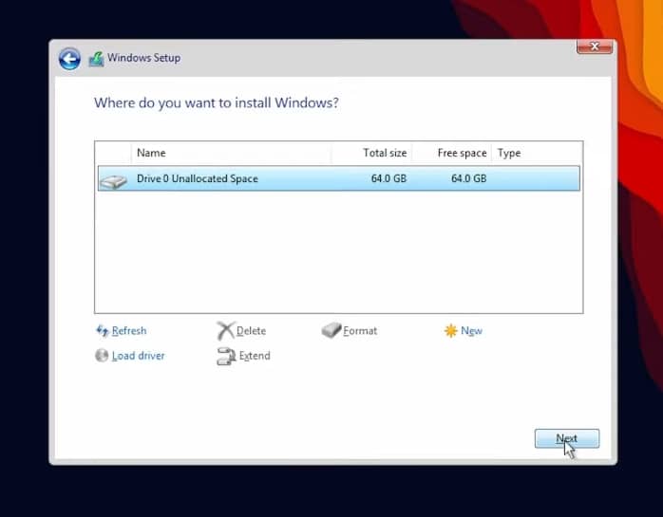Viewport: 663px width, 517px height.
Task: Click the Type column header
Action: coord(537,153)
